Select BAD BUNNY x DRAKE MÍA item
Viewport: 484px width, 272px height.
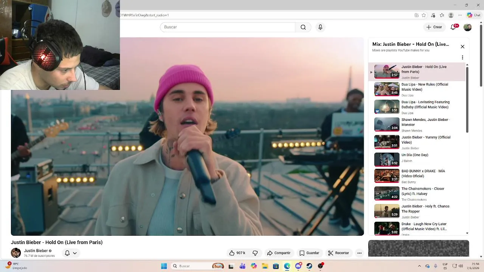[417, 176]
